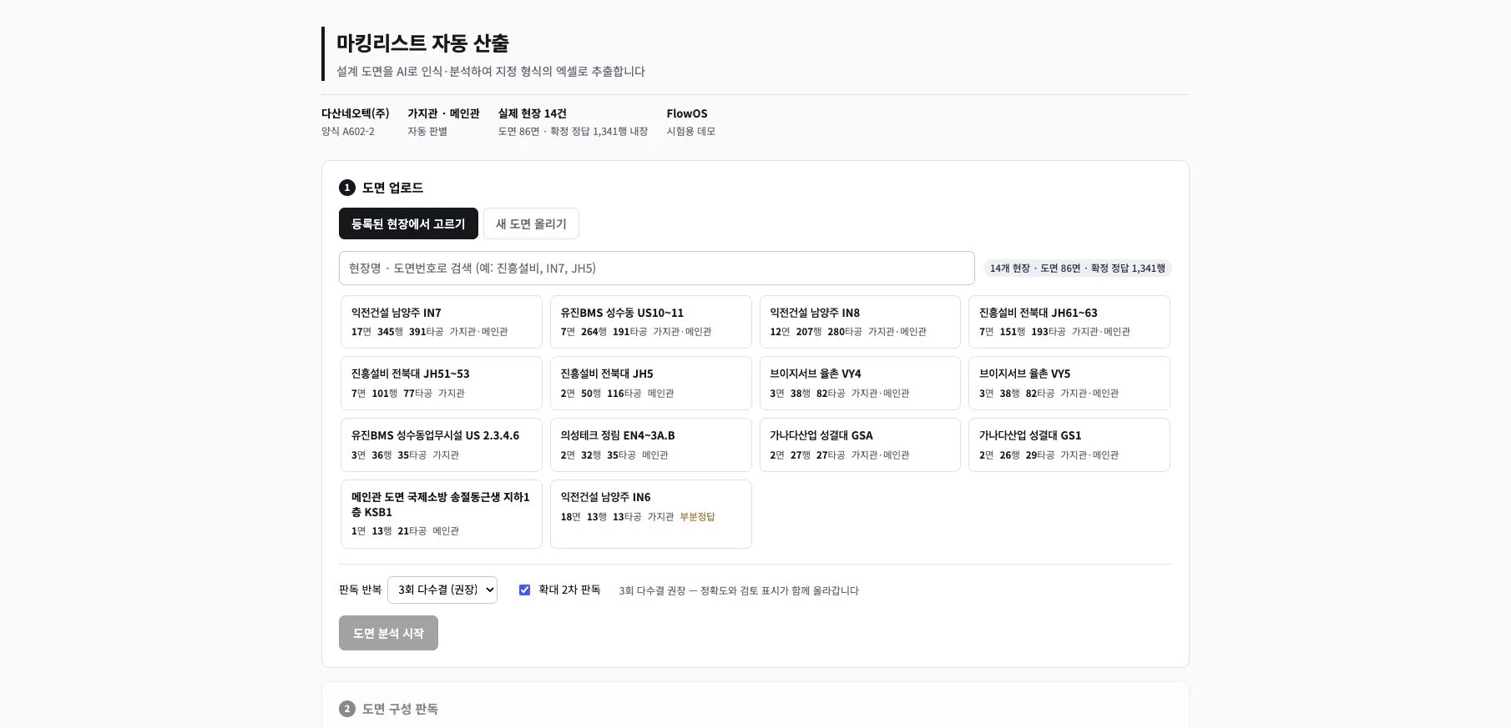Select the 의성테크 정림 EN4~3A.B card
The image size is (1511, 728).
pos(651,444)
